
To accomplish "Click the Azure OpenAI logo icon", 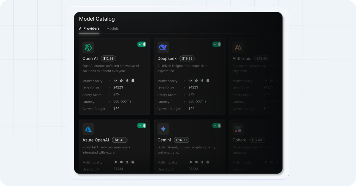I will (x=88, y=129).
